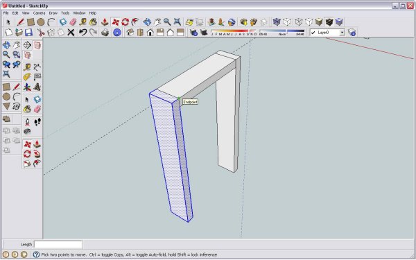Image resolution: width=416 pixels, height=260 pixels.
Task: Click the Previous view icon in left toolbar
Action: click(6, 64)
